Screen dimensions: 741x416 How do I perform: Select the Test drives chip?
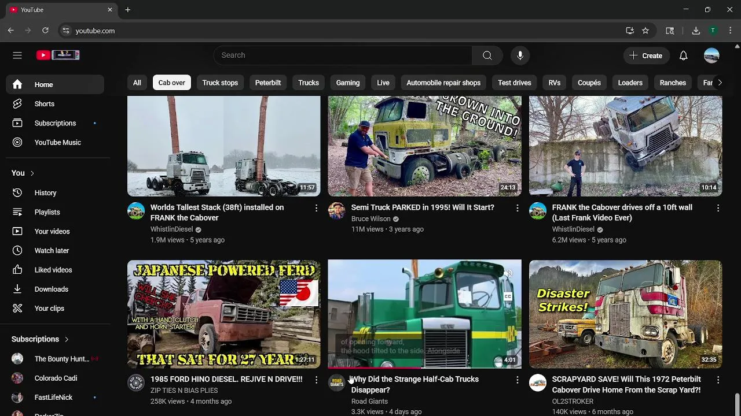coord(515,83)
